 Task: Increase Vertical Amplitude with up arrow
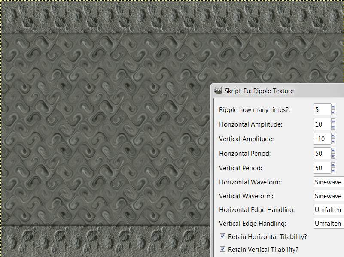[333, 136]
